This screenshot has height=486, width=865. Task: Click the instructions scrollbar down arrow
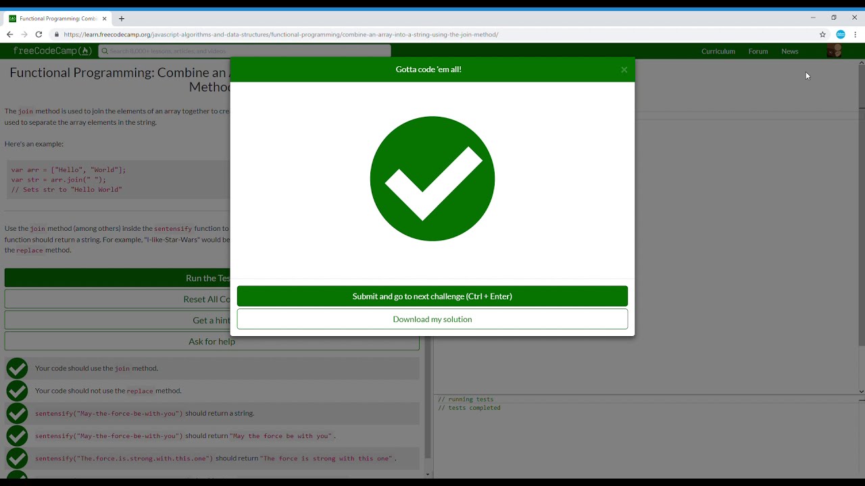[427, 475]
